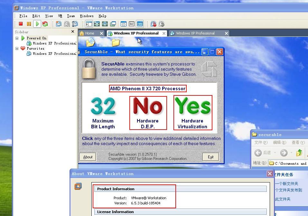
Task: Switch to Quick Switch mode icon
Action: tap(97, 24)
